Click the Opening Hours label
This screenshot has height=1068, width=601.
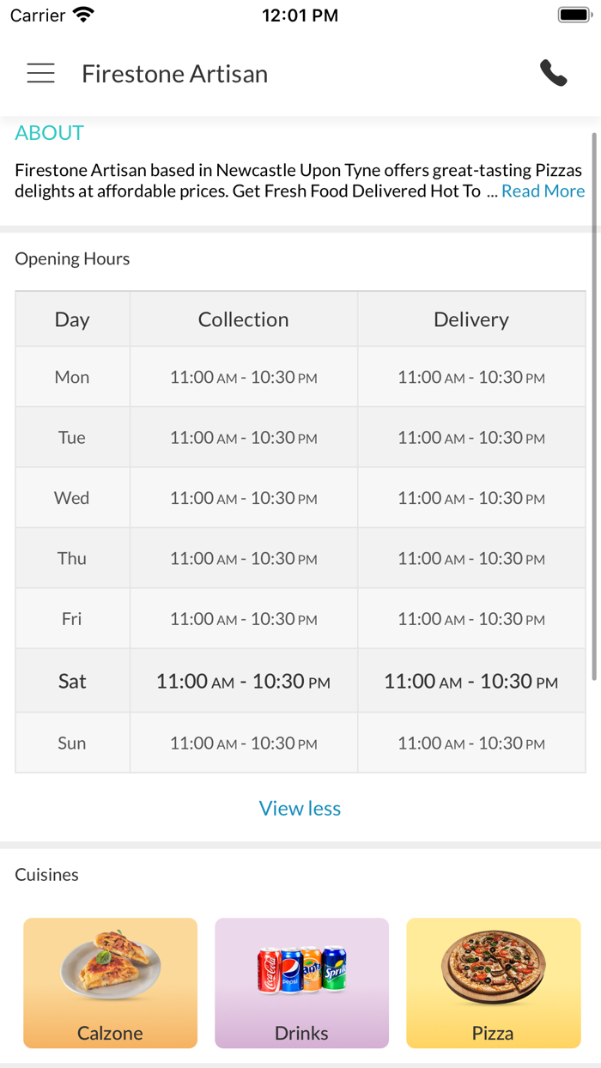click(72, 258)
